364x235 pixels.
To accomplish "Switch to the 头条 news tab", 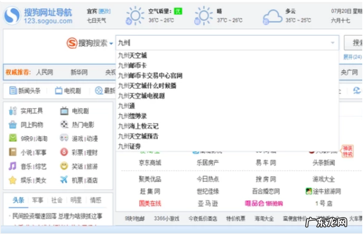I will [x=18, y=200].
